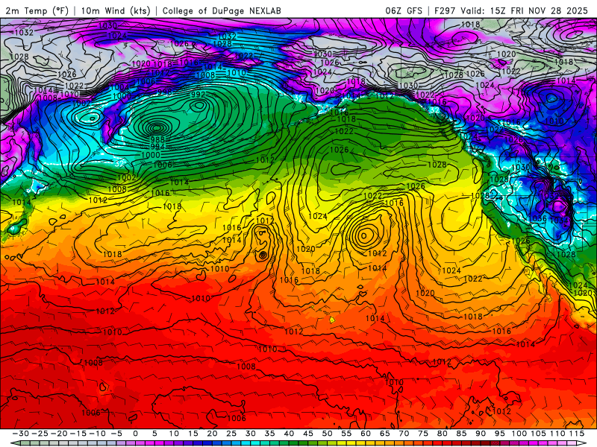Click 40 on the temperature scale
Viewport: 597px width, 447px height.
[x=289, y=434]
